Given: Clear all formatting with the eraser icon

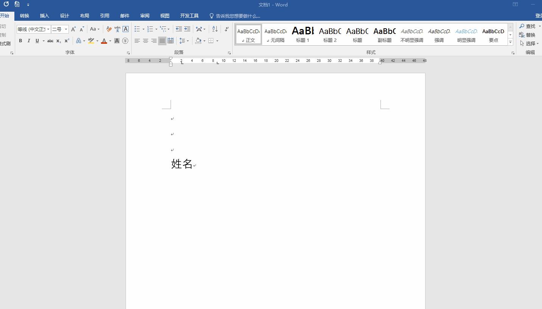Looking at the screenshot, I should coord(109,29).
